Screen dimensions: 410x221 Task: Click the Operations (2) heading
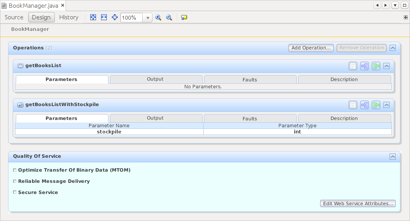(33, 48)
